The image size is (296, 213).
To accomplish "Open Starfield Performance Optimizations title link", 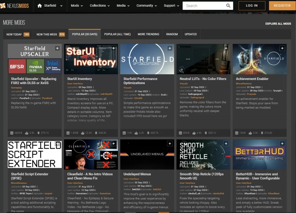I will coord(140,81).
